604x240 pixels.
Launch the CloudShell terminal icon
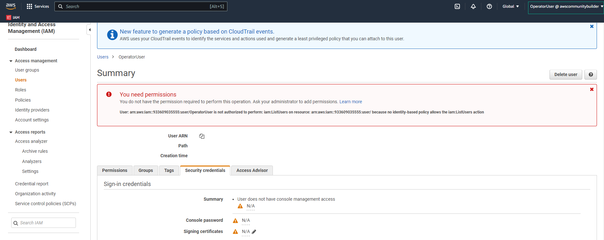tap(457, 6)
